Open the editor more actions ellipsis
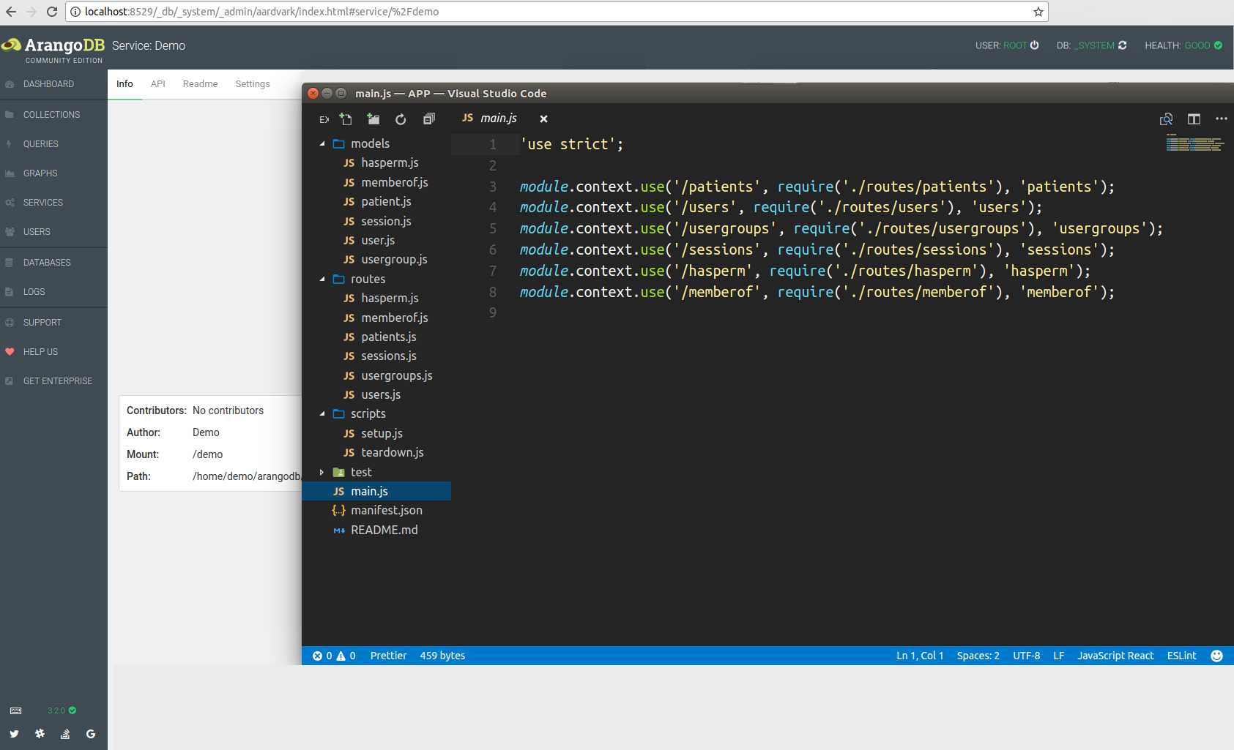The image size is (1234, 750). click(1221, 119)
